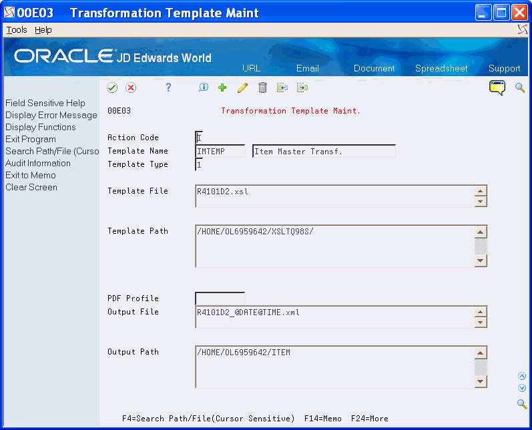Click Template File scroll up arrow
532x430 pixels.
click(x=481, y=191)
